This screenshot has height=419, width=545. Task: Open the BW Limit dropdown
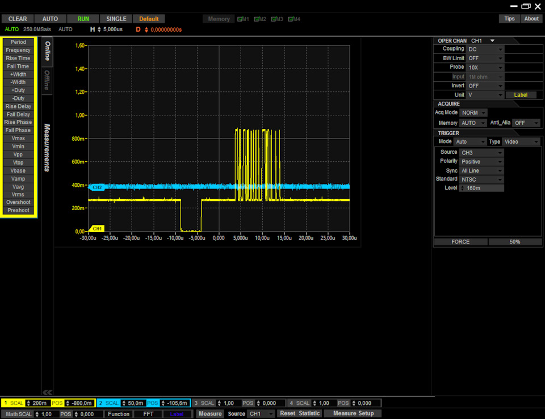point(485,58)
